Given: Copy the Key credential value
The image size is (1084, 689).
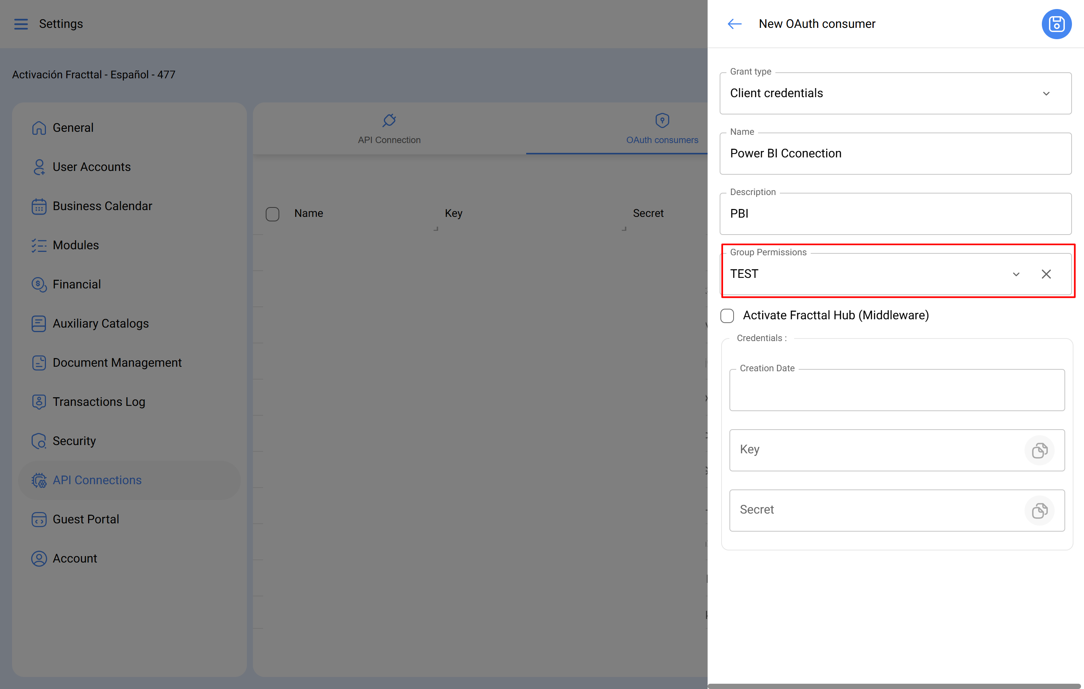Looking at the screenshot, I should pos(1039,450).
